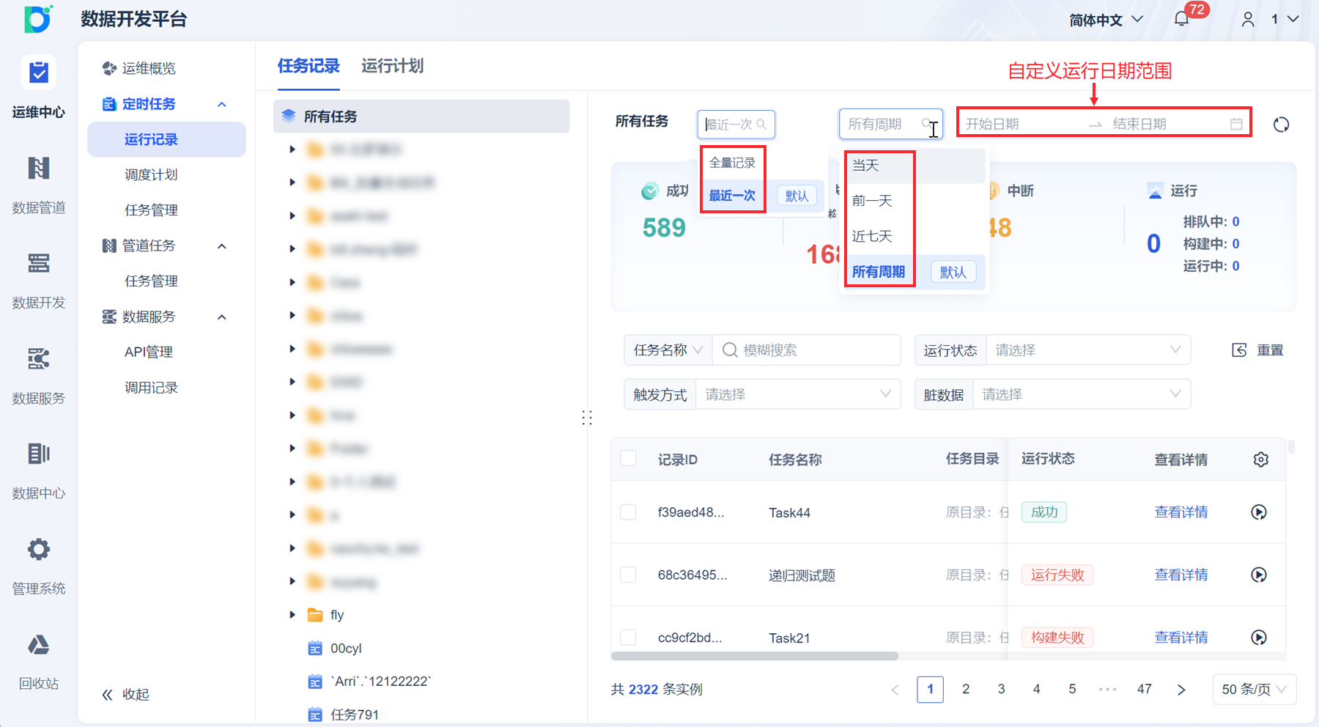Select checkbox for record cc9cf2bd
This screenshot has width=1319, height=727.
[628, 637]
